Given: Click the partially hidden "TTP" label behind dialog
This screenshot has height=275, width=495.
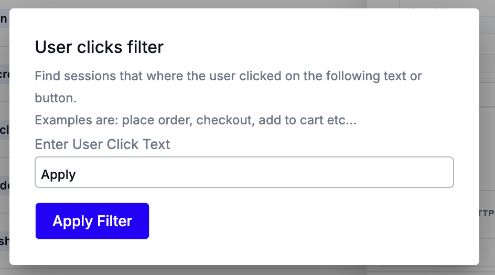Looking at the screenshot, I should (x=487, y=213).
